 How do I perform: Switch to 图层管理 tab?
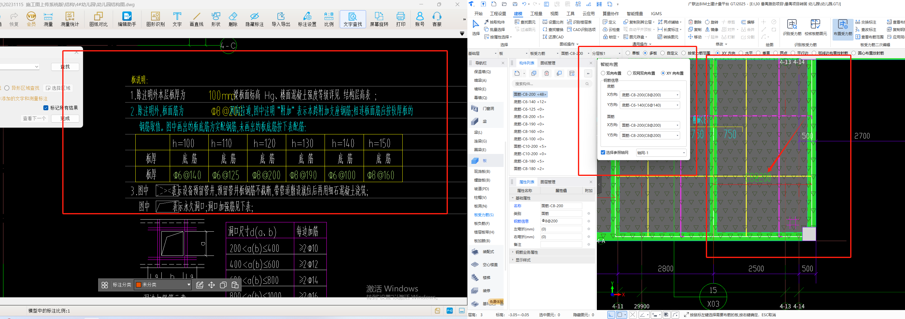(548, 182)
